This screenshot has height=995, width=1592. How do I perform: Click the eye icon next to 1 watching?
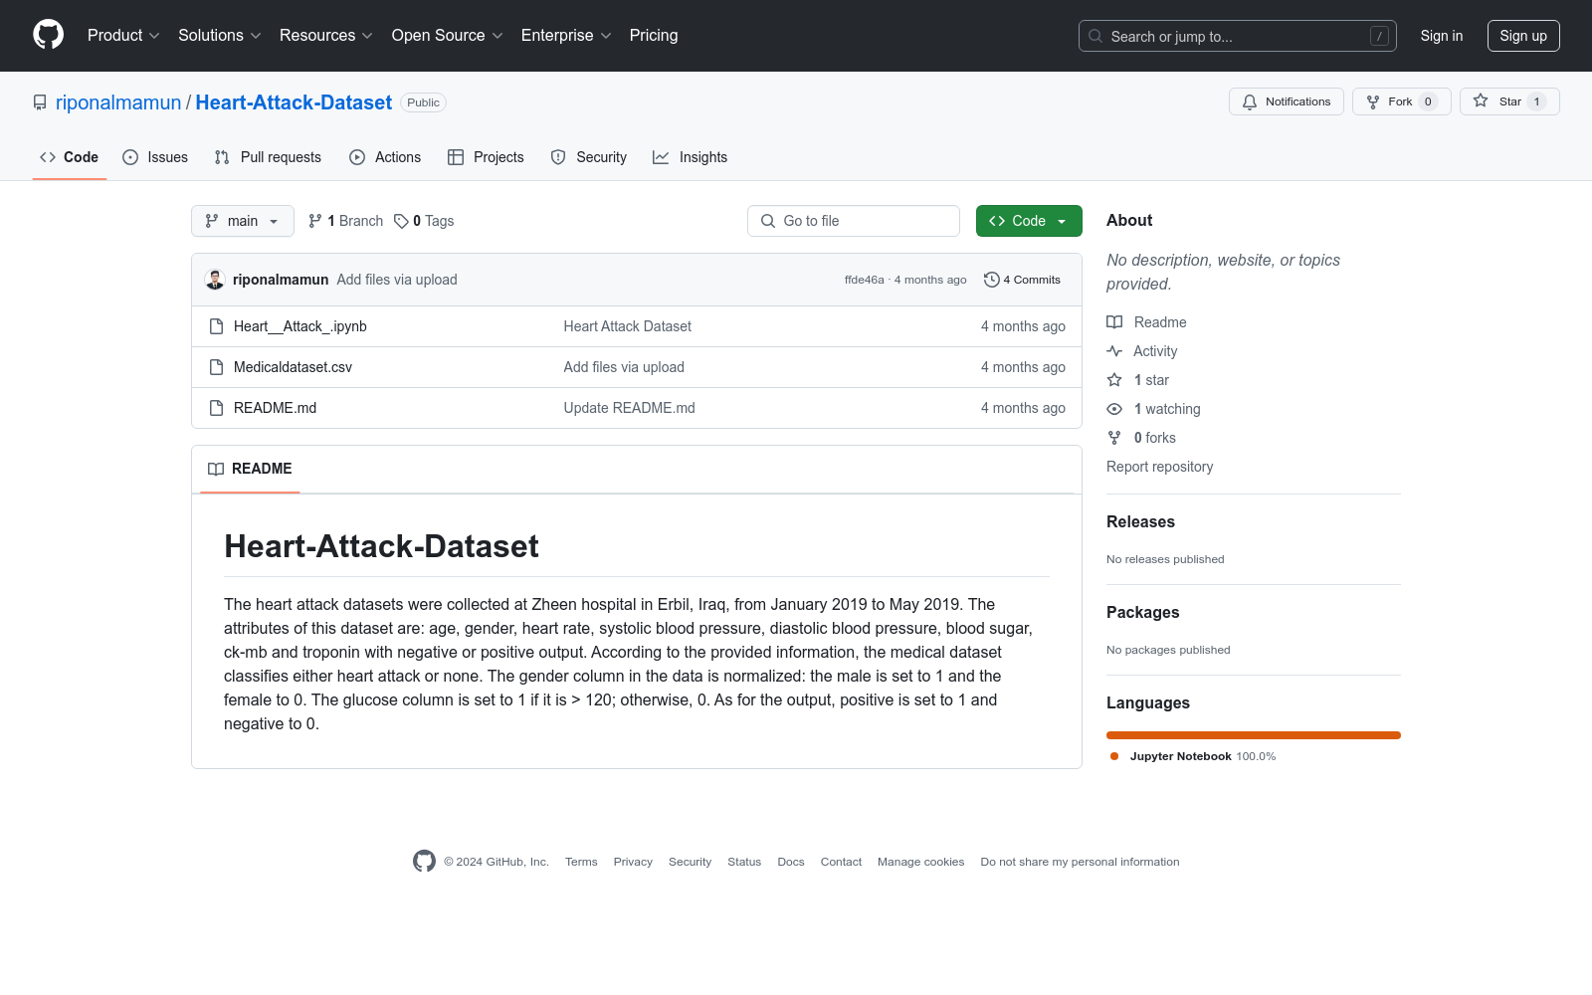(x=1114, y=409)
